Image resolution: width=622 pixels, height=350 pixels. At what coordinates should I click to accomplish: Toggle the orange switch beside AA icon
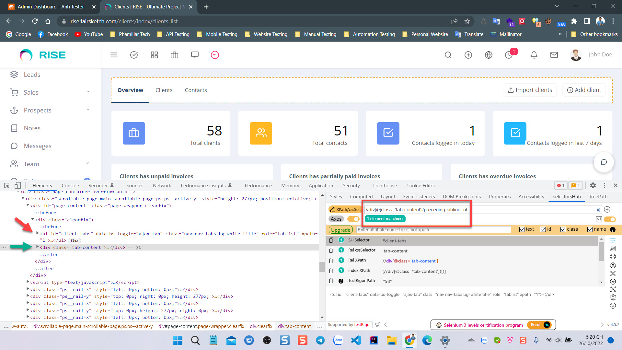610,219
